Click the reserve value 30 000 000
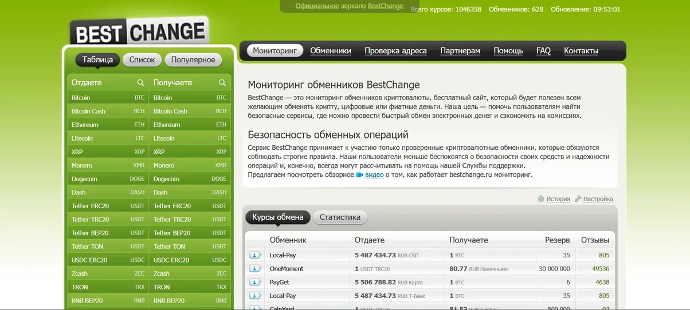This screenshot has width=690, height=310. click(x=555, y=269)
